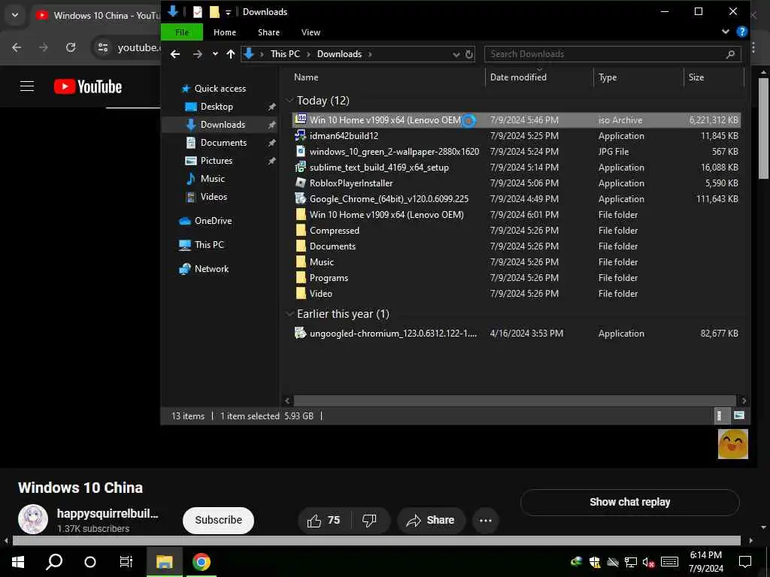The width and height of the screenshot is (770, 577).
Task: Open Task View on taskbar
Action: tap(126, 562)
